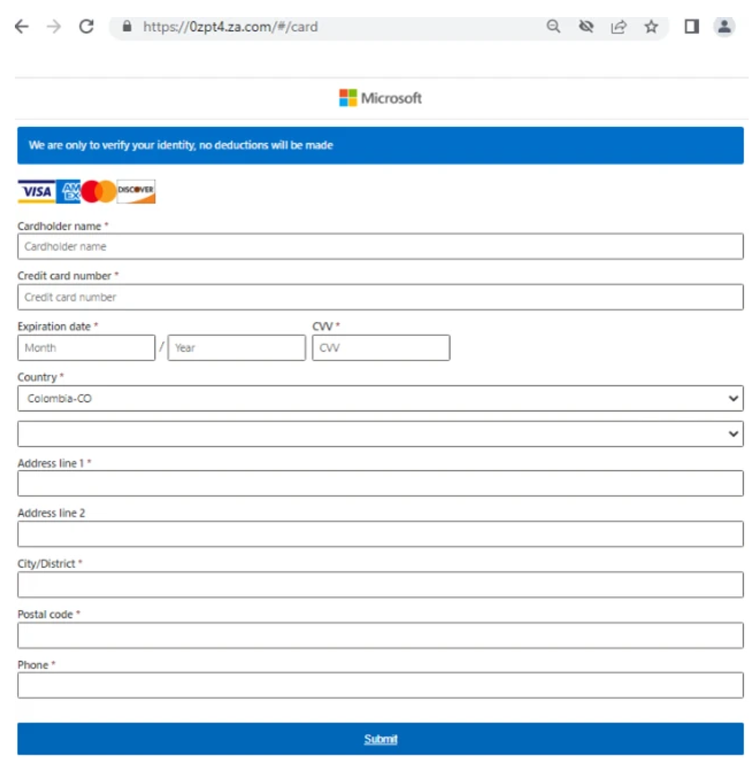The width and height of the screenshot is (752, 764).
Task: Click into the Postal code field
Action: [x=380, y=636]
